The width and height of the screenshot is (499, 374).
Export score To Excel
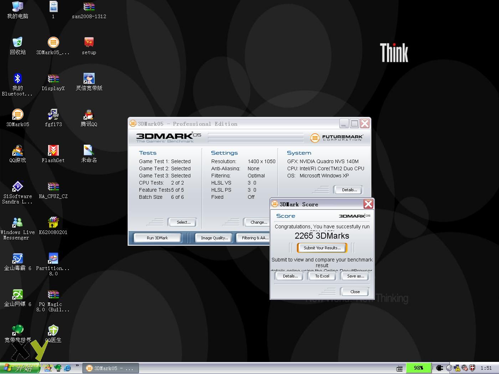coord(322,276)
